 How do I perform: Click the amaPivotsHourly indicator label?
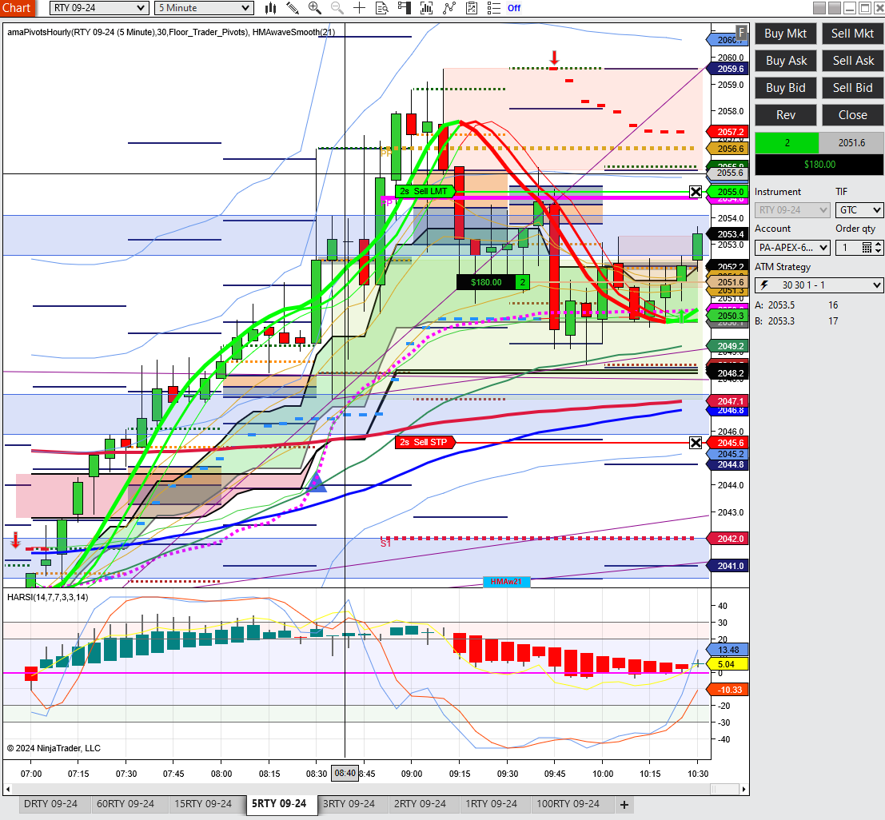pyautogui.click(x=171, y=32)
